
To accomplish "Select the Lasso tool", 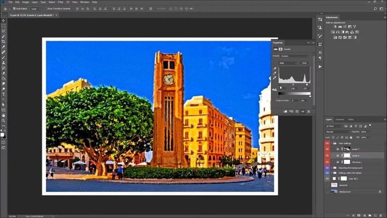I will tap(4, 31).
